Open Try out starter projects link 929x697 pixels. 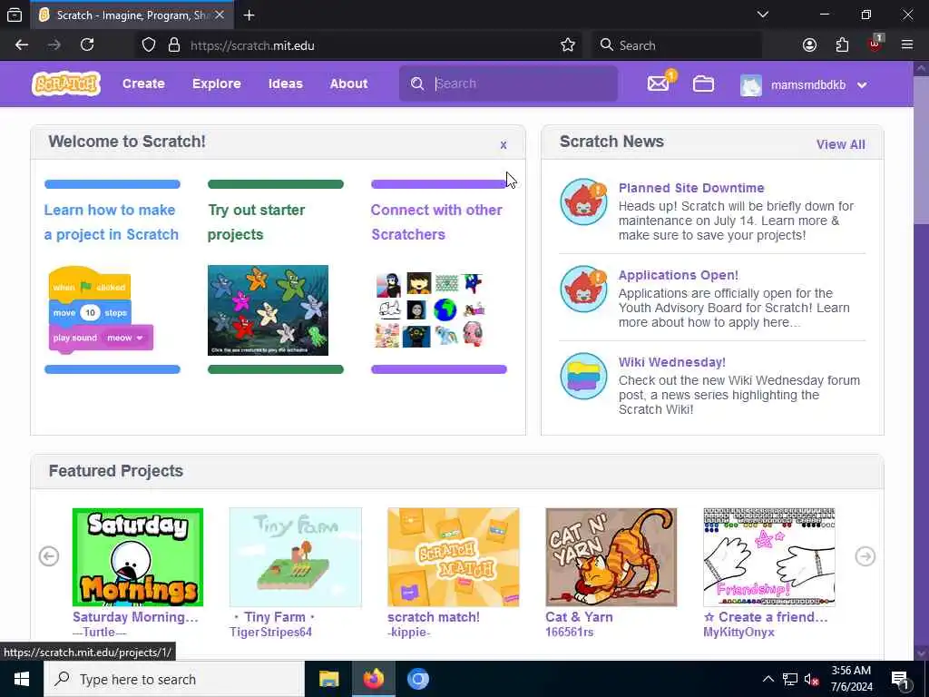257,222
